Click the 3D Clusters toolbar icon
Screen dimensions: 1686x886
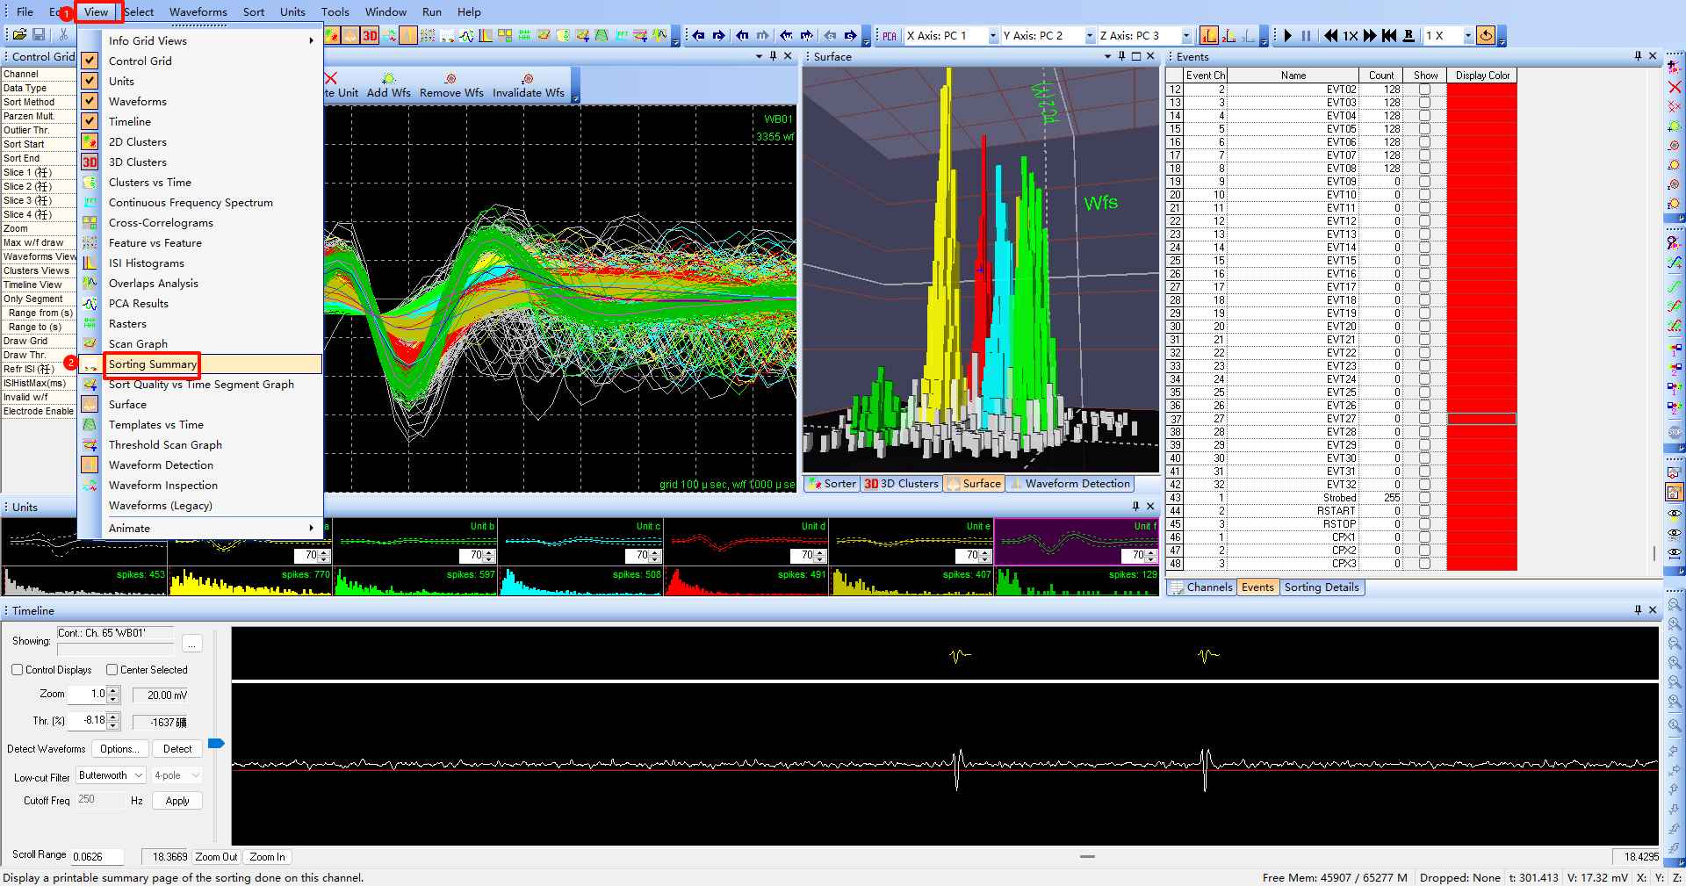click(370, 36)
